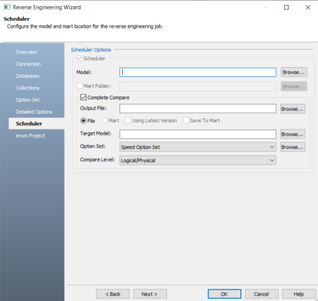Browse for the Model file
Viewport: 318px width, 301px height.
click(x=294, y=72)
